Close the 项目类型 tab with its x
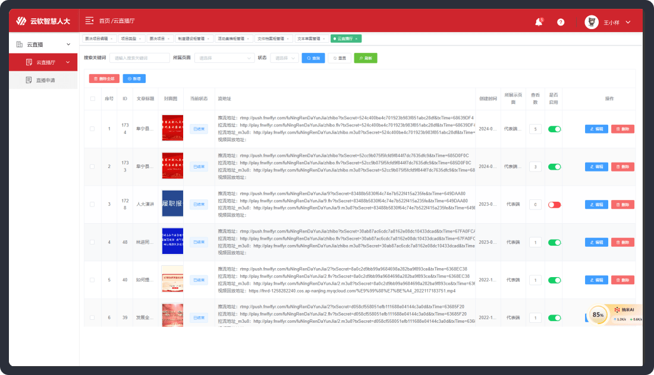This screenshot has width=654, height=375. pos(140,39)
